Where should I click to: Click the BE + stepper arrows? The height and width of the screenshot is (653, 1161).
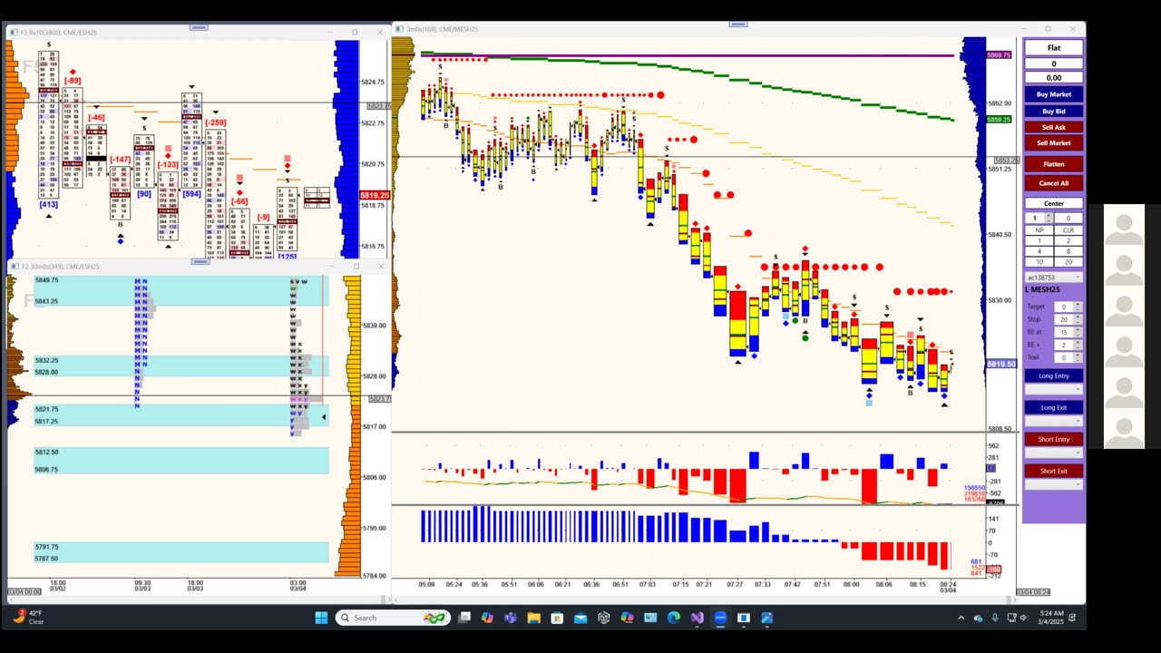(1078, 345)
